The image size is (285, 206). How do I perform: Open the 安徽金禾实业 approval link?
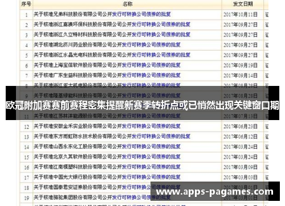[x=107, y=126]
